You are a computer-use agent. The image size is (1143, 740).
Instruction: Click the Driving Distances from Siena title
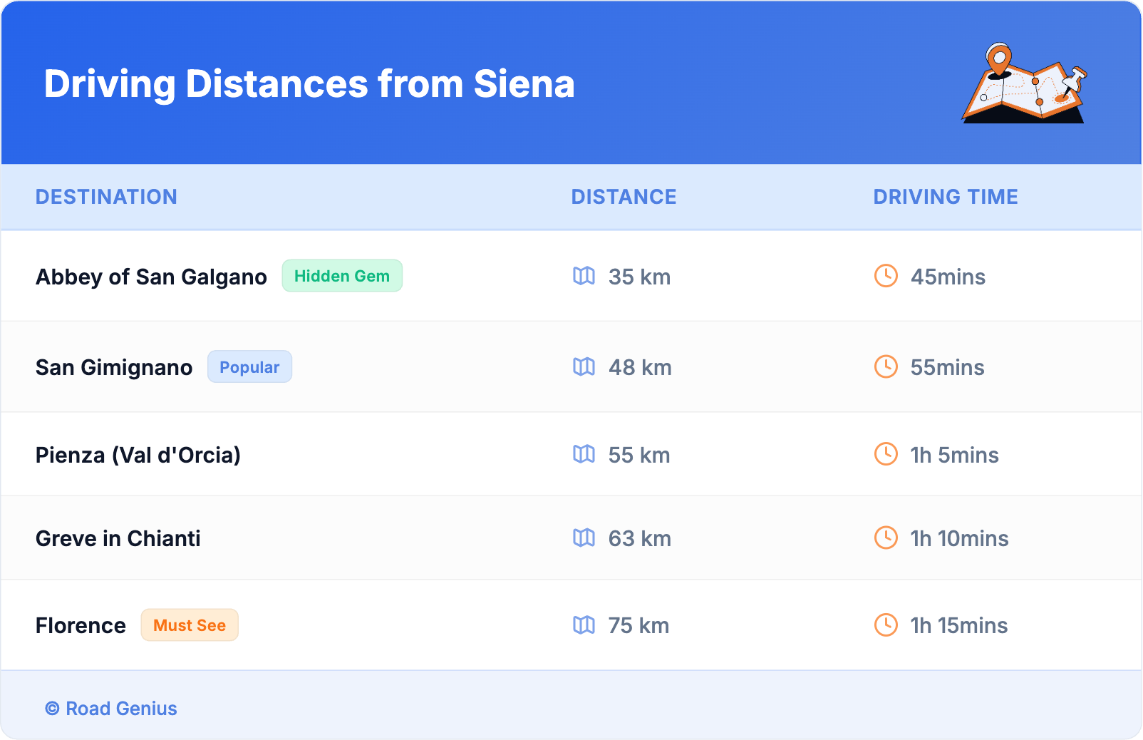tap(309, 84)
